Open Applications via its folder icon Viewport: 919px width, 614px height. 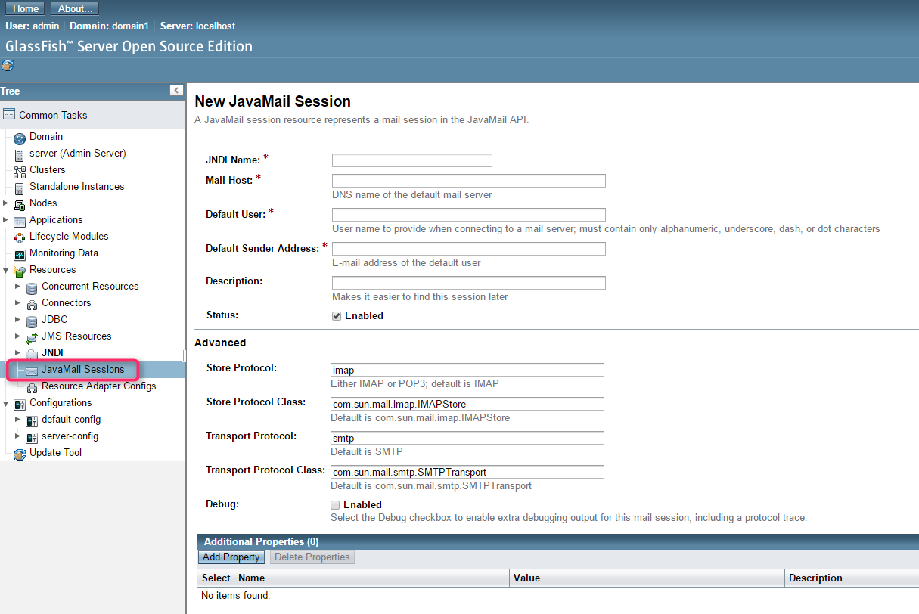[19, 219]
